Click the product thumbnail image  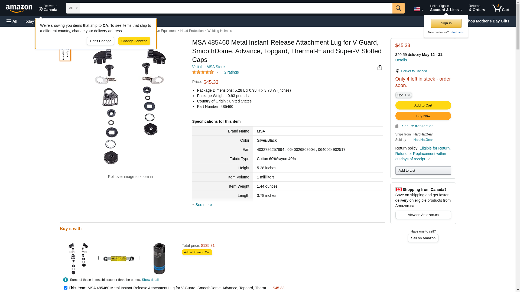(x=65, y=55)
